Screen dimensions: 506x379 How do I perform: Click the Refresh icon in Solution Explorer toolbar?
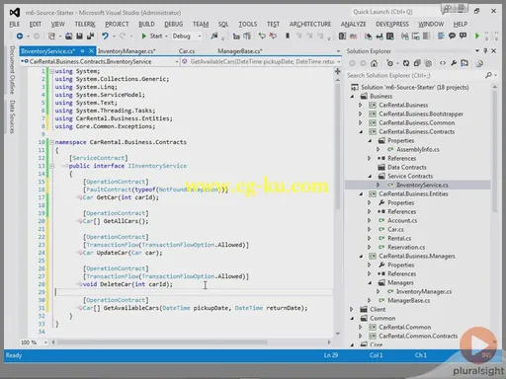pos(406,63)
